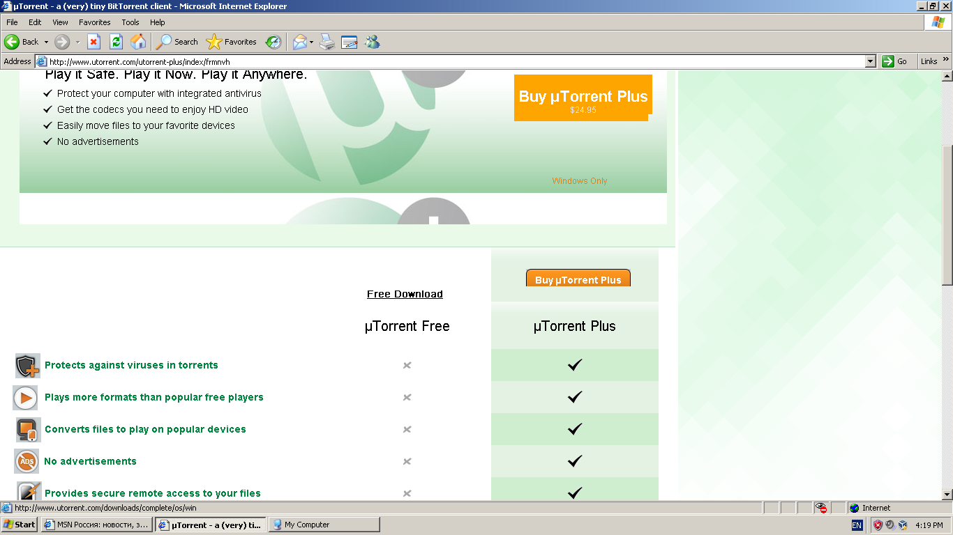
Task: Click the privacy report eye icon in status bar
Action: [x=822, y=508]
